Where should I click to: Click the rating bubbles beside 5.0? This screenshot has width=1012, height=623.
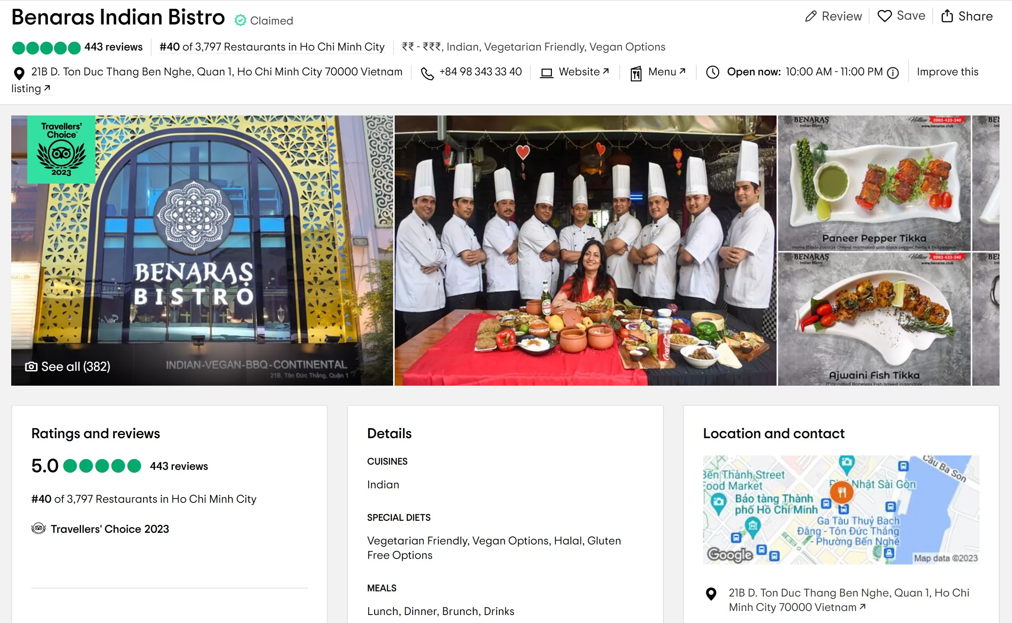102,466
